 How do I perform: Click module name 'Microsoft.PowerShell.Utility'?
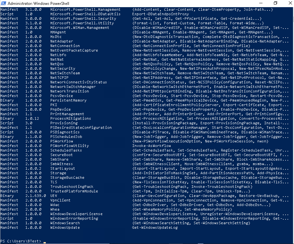[82, 23]
